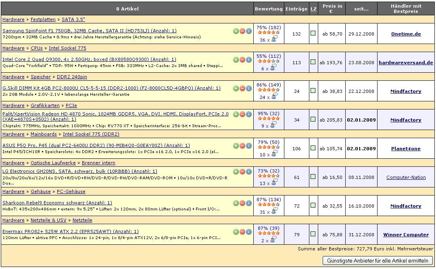Image resolution: width=436 pixels, height=269 pixels.
Task: Show info for Samsung SpinPoint F1
Action: [249, 31]
